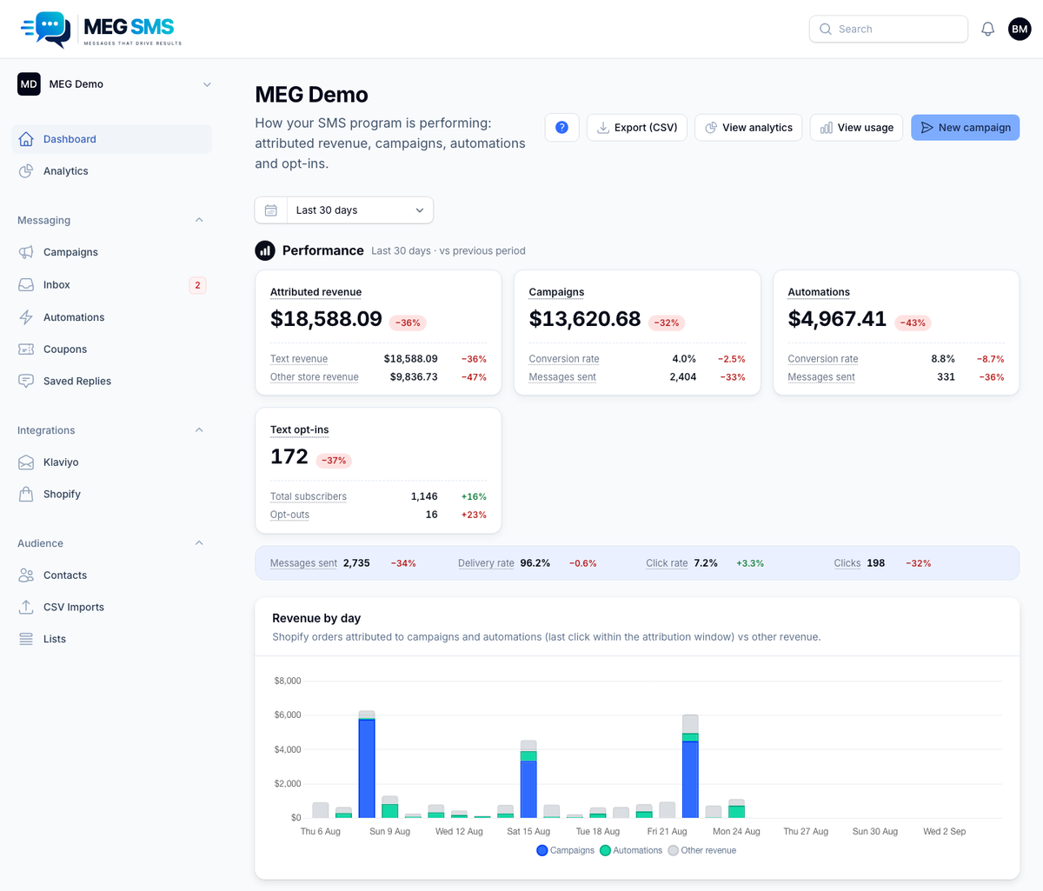Viewport: 1043px width, 891px height.
Task: Go to Dashboard in sidebar
Action: pyautogui.click(x=112, y=139)
